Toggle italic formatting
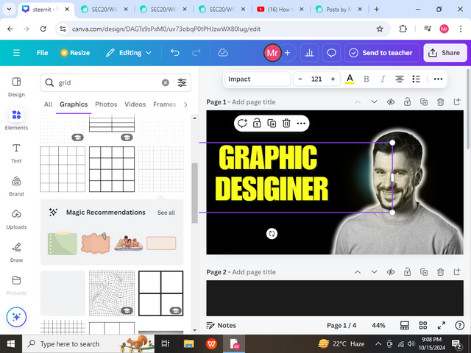The image size is (471, 353). [x=383, y=79]
